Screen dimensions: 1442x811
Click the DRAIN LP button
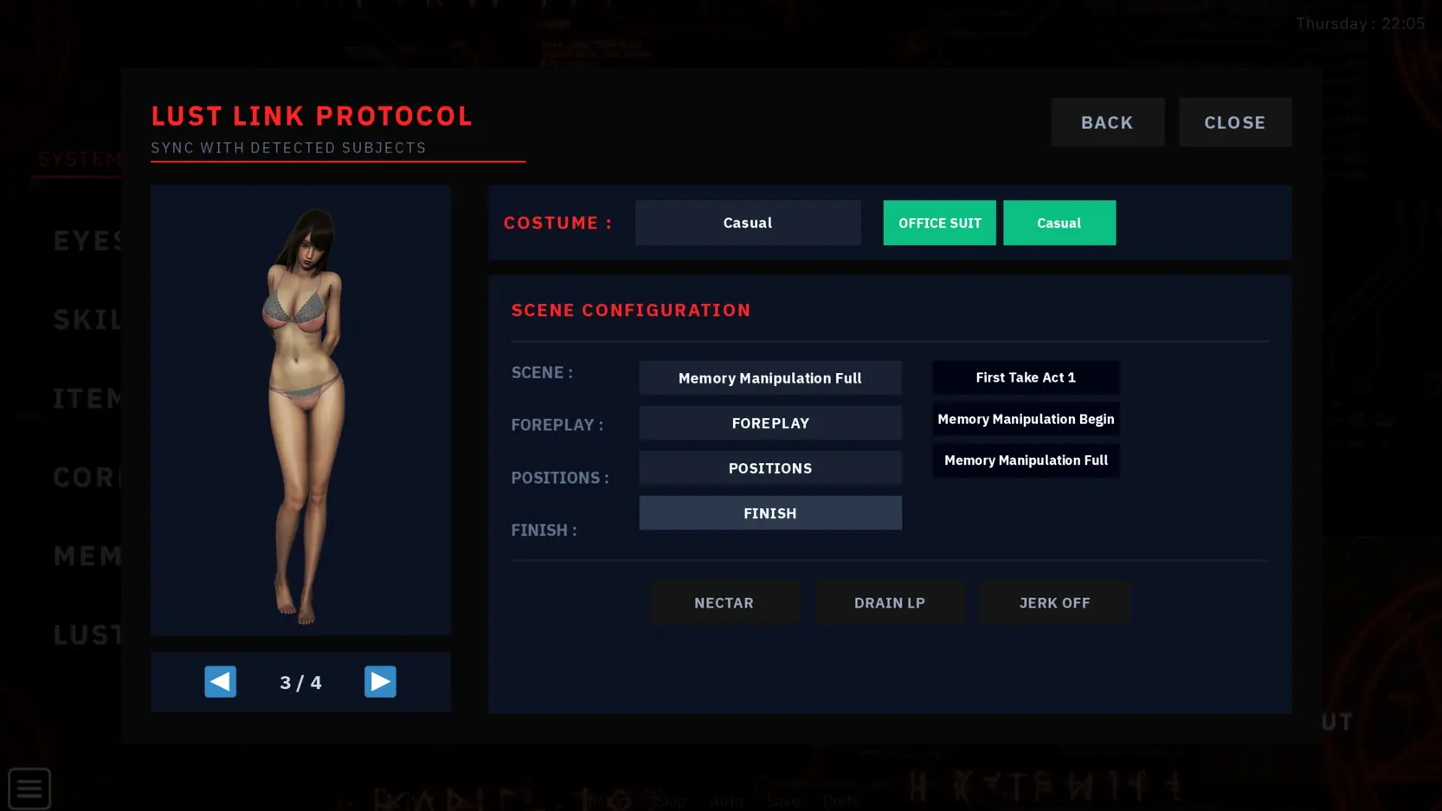889,602
